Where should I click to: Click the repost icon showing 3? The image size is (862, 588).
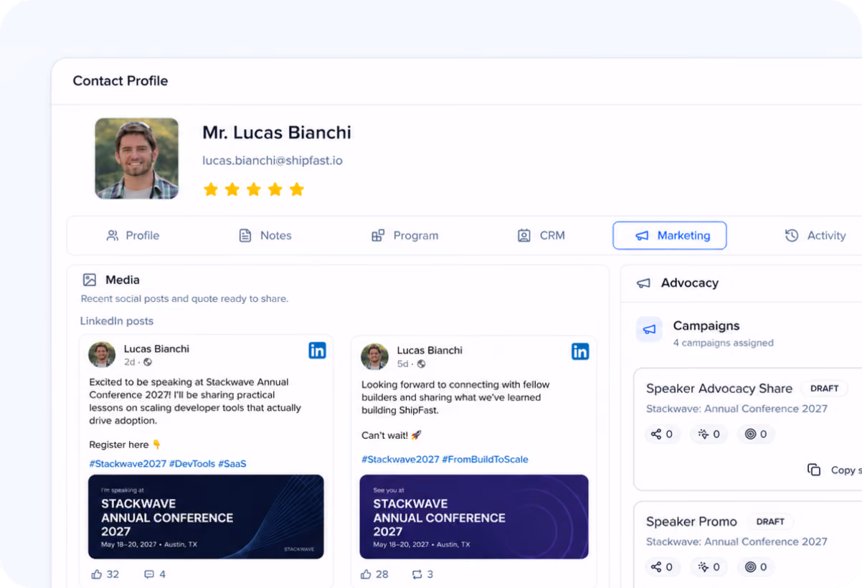(417, 574)
